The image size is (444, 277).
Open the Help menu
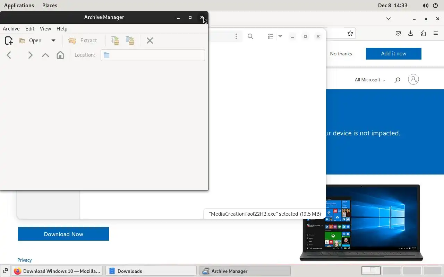62,29
